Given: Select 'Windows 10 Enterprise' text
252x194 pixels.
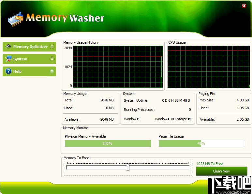Looking at the screenshot, I should pyautogui.click(x=173, y=119).
